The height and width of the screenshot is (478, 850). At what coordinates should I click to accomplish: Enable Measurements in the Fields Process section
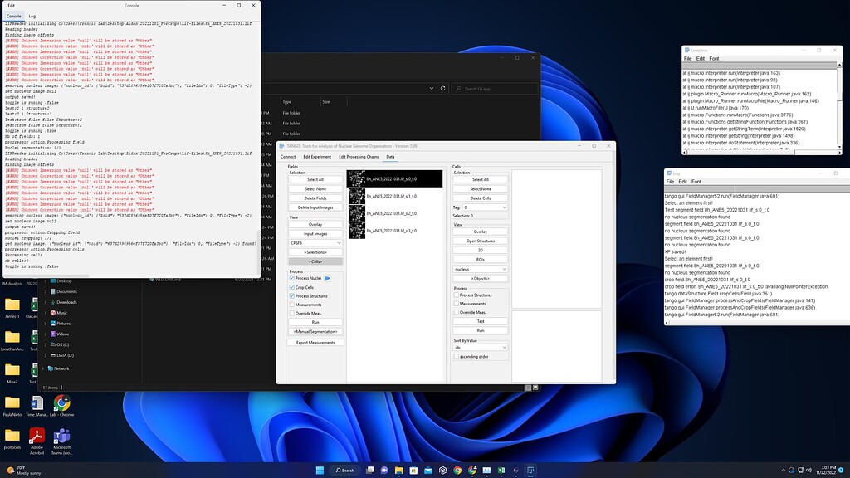pyautogui.click(x=292, y=305)
